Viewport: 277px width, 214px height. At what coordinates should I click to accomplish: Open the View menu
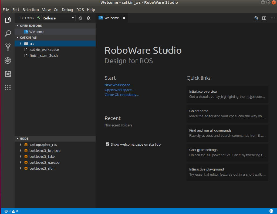click(x=46, y=10)
